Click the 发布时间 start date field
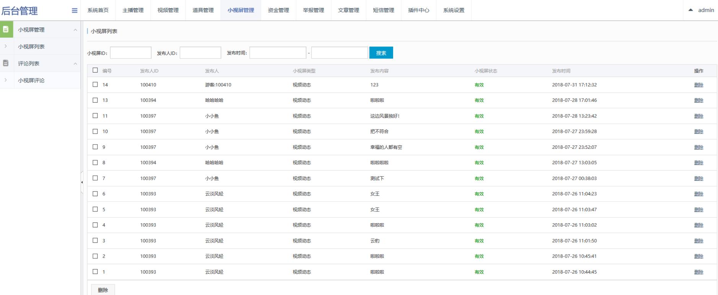Viewport: 718px width, 295px height. pyautogui.click(x=278, y=53)
